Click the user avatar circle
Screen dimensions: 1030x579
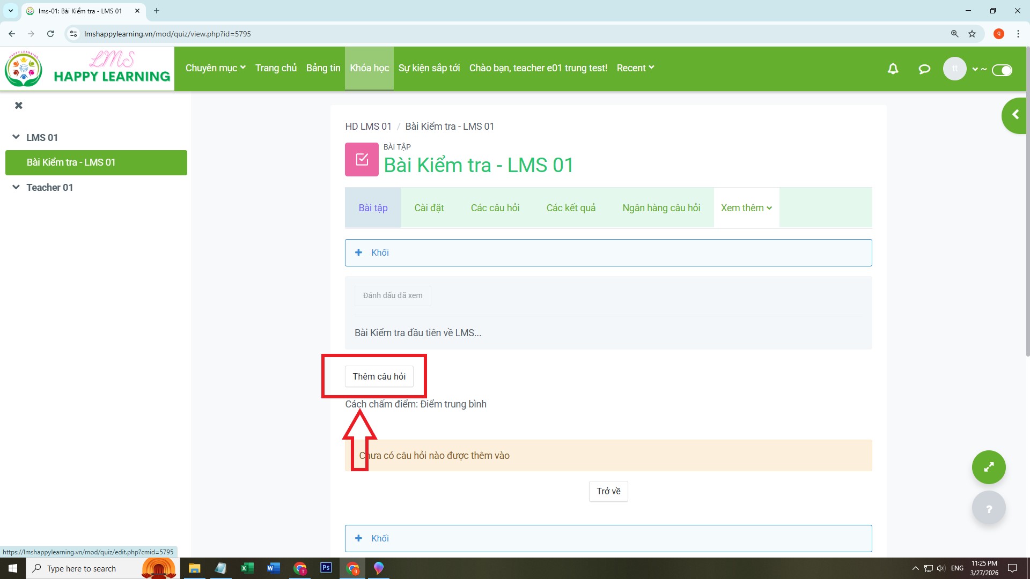(x=954, y=69)
